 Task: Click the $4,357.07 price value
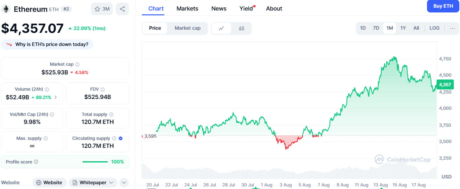33,28
